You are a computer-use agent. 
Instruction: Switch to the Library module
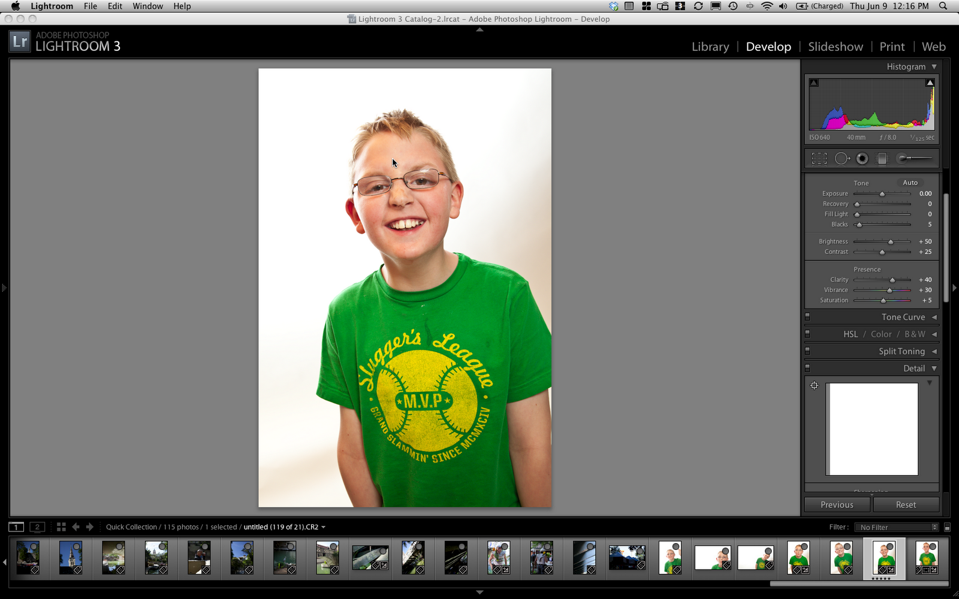click(710, 47)
